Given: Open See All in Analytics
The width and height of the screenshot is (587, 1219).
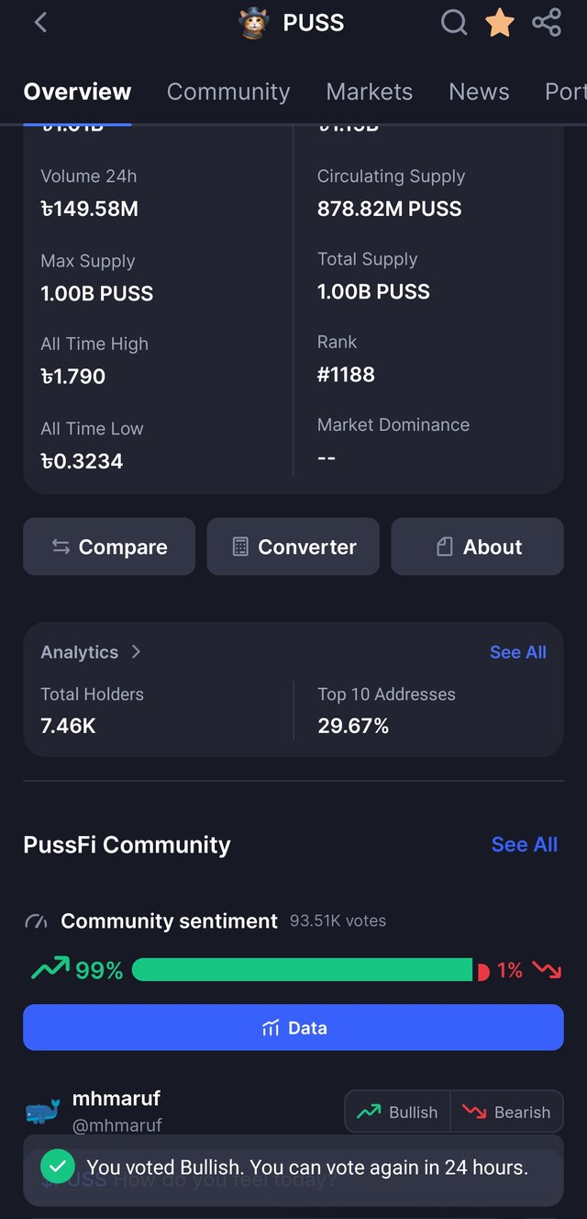Looking at the screenshot, I should pyautogui.click(x=518, y=652).
